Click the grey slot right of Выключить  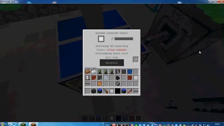pos(136,59)
